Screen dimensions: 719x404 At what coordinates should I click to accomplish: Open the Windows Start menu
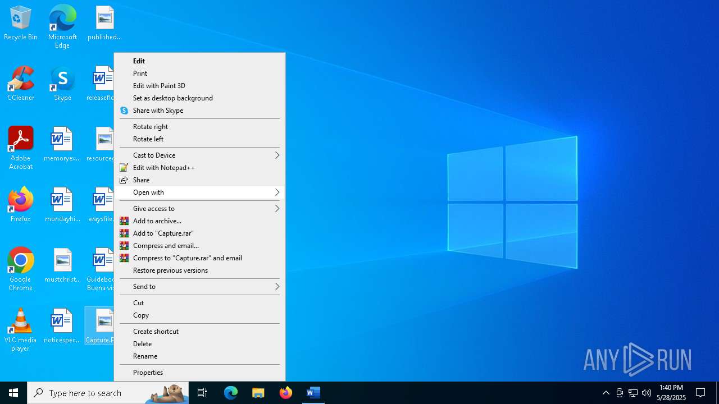click(13, 393)
